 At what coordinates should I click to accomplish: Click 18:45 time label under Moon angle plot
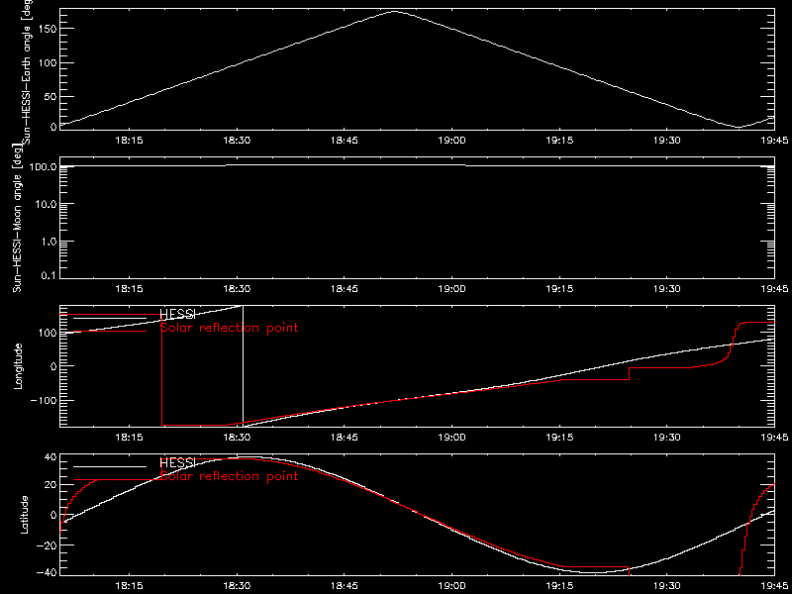[x=345, y=289]
